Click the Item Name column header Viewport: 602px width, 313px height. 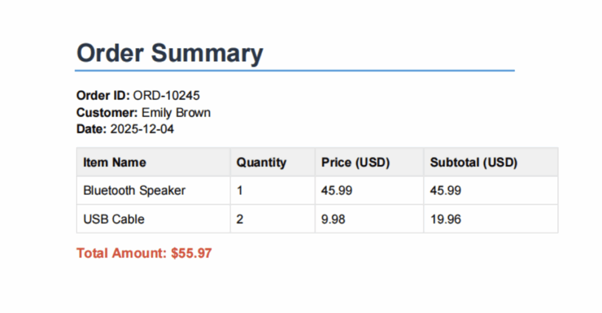(115, 162)
